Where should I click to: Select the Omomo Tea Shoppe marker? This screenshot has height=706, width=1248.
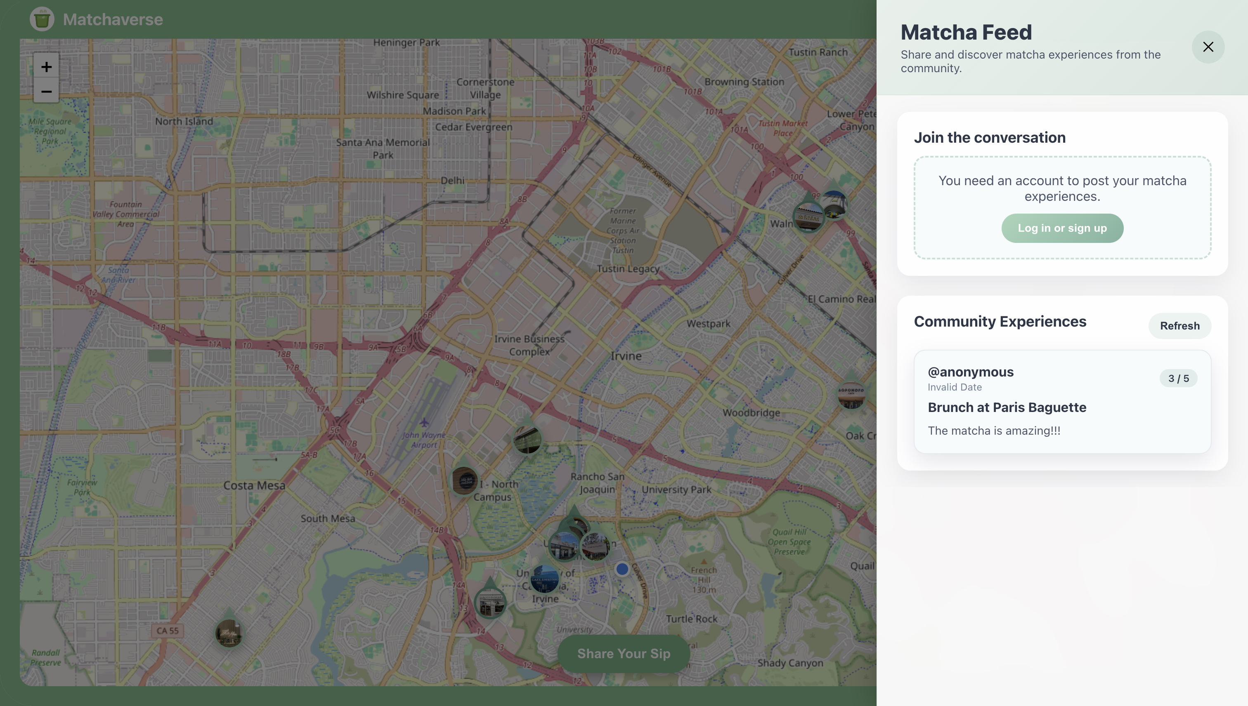point(808,218)
